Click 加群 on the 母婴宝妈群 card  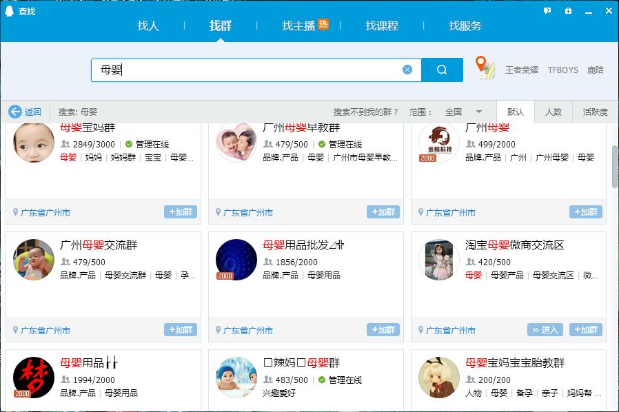tap(181, 212)
